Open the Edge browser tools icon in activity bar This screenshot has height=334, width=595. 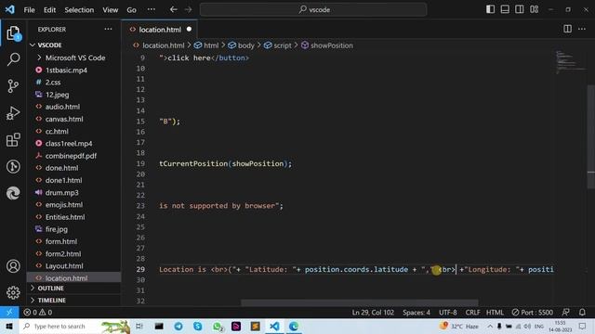(x=13, y=193)
